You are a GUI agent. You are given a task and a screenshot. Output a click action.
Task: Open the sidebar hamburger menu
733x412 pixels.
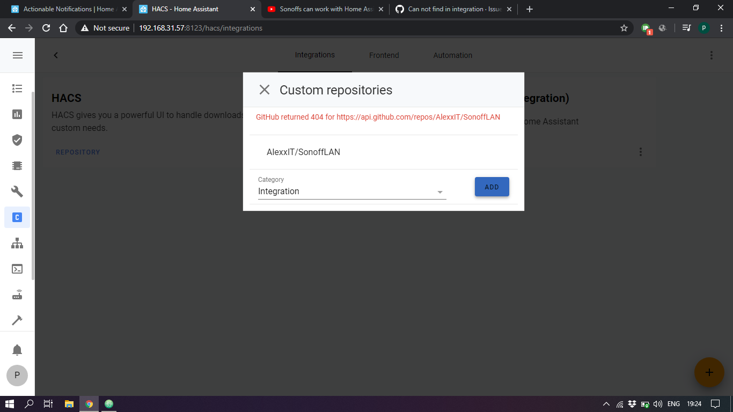click(17, 55)
